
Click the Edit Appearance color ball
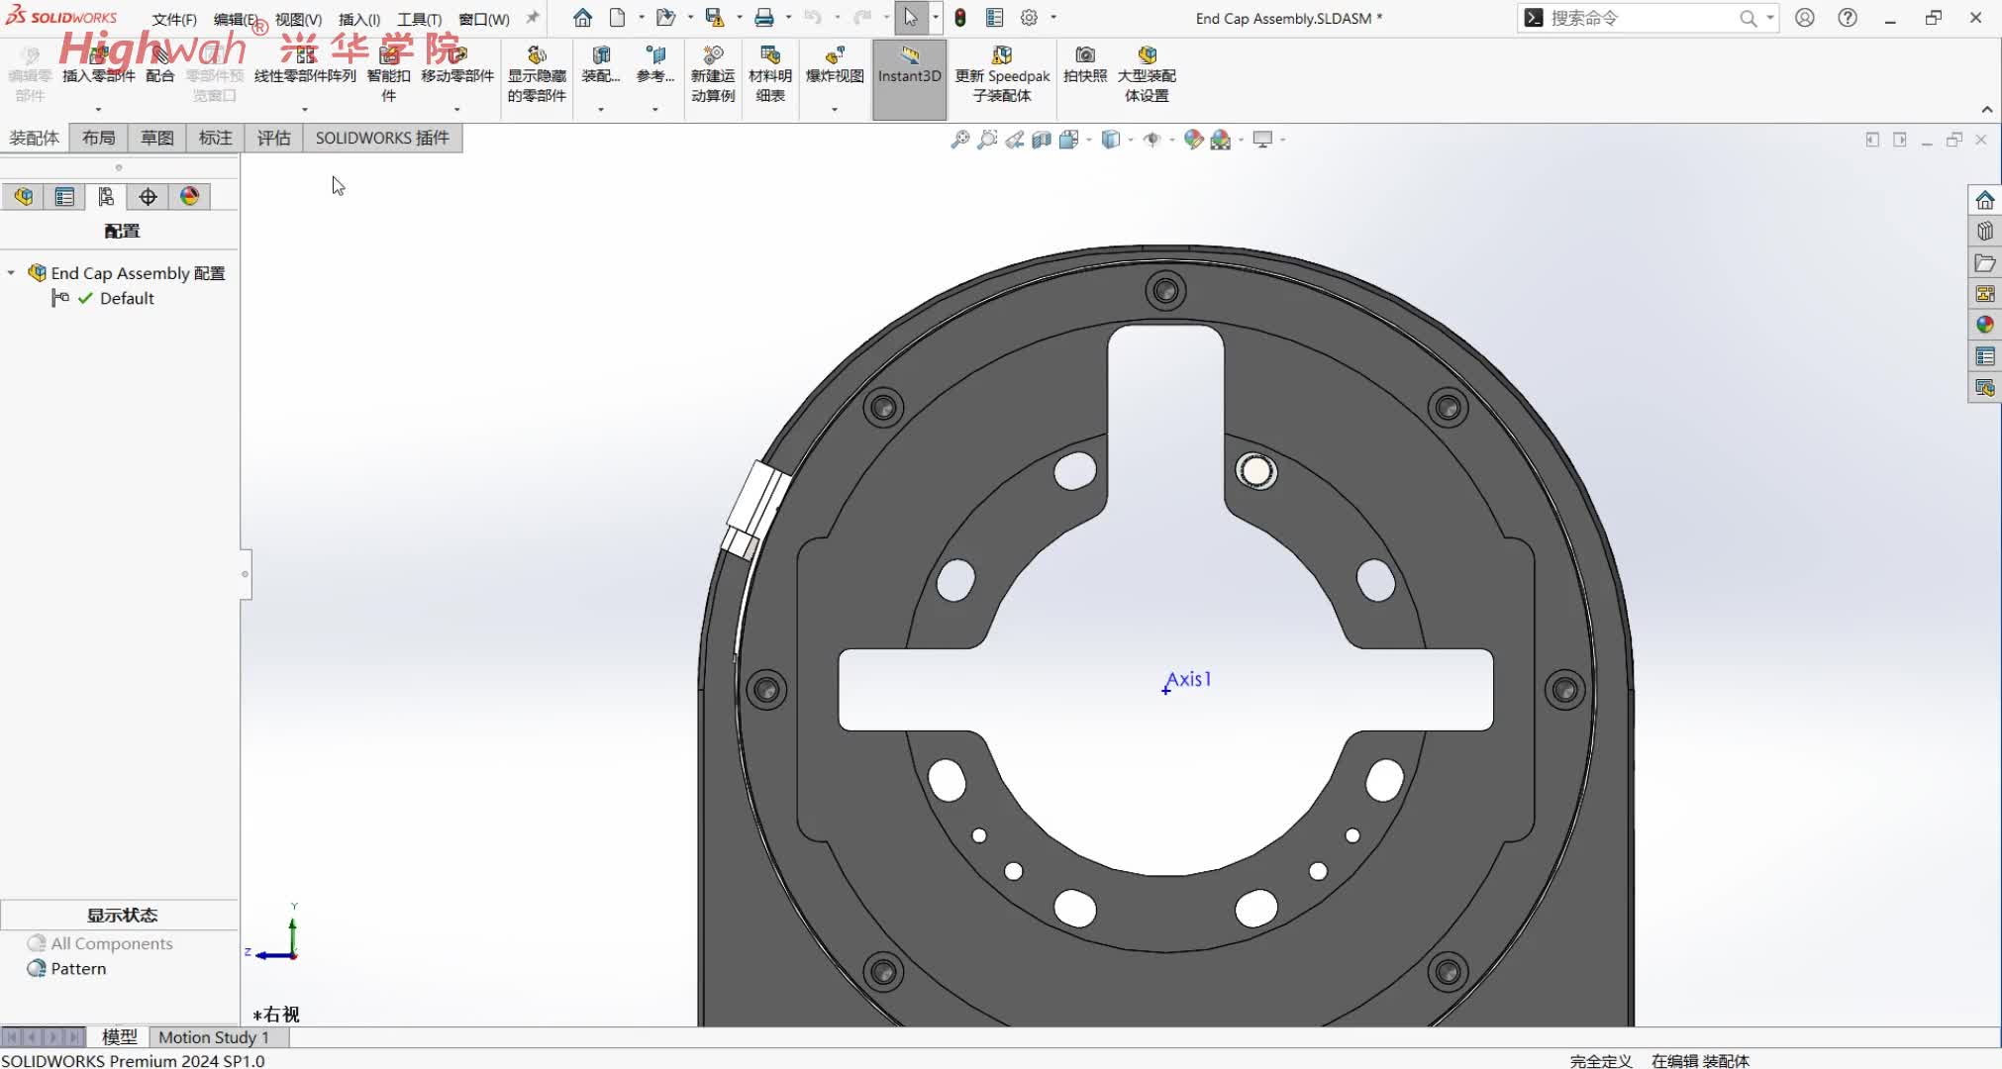click(1193, 140)
